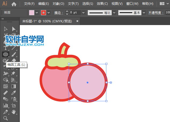Select the Column Graph tool
170x122 pixels.
tap(6, 105)
